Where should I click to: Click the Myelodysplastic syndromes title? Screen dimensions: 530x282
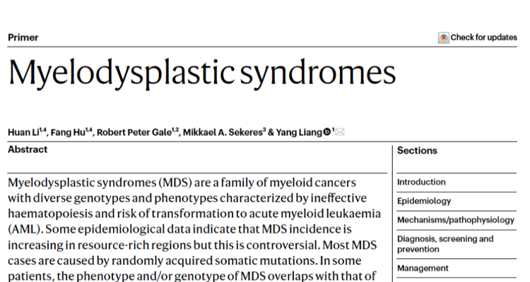pyautogui.click(x=202, y=73)
